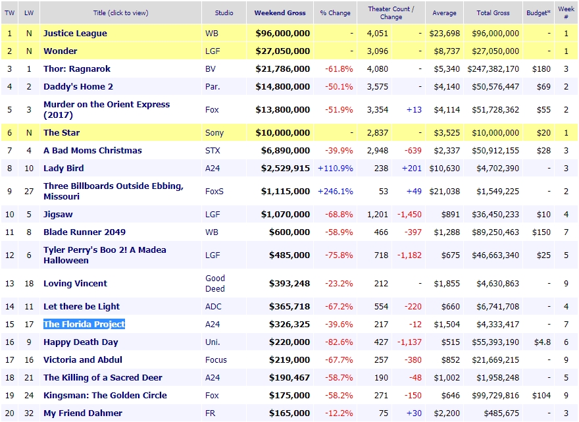
Task: Click the $21,786,000 weekend gross value
Action: (282, 68)
